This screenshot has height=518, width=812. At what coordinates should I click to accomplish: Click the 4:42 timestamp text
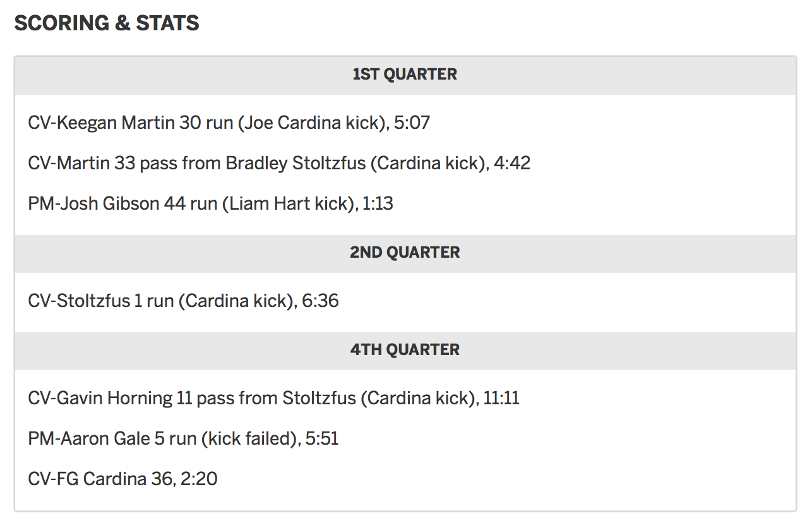(513, 163)
